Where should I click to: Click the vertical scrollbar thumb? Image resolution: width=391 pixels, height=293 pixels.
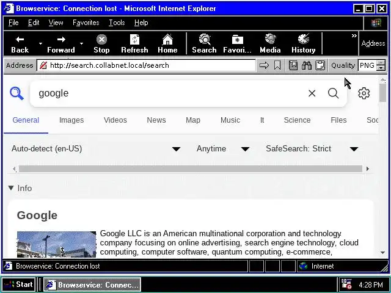point(382,93)
